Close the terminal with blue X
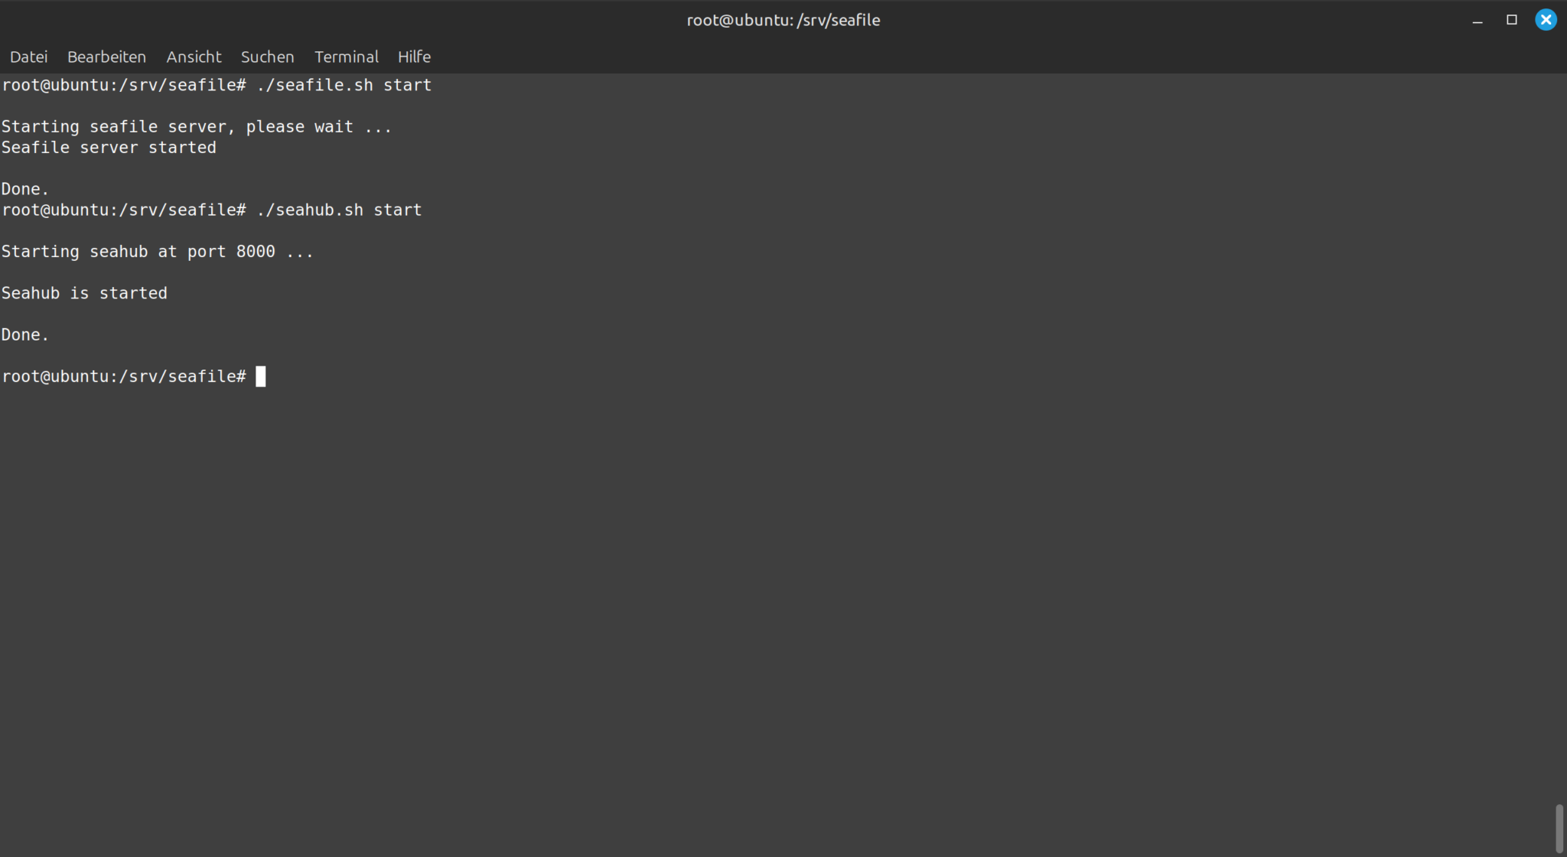Screen dimensions: 1567x857 (x=1546, y=20)
